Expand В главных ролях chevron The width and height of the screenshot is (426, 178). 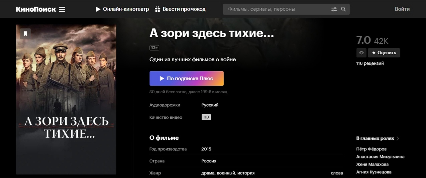pos(398,138)
